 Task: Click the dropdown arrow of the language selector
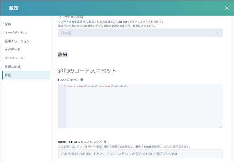[218, 33]
